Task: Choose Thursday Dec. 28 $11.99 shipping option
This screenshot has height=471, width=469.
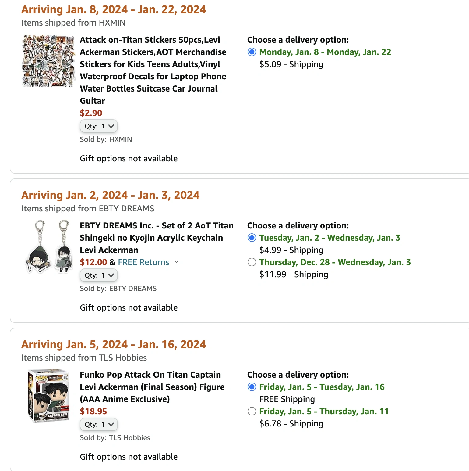Action: click(x=252, y=262)
